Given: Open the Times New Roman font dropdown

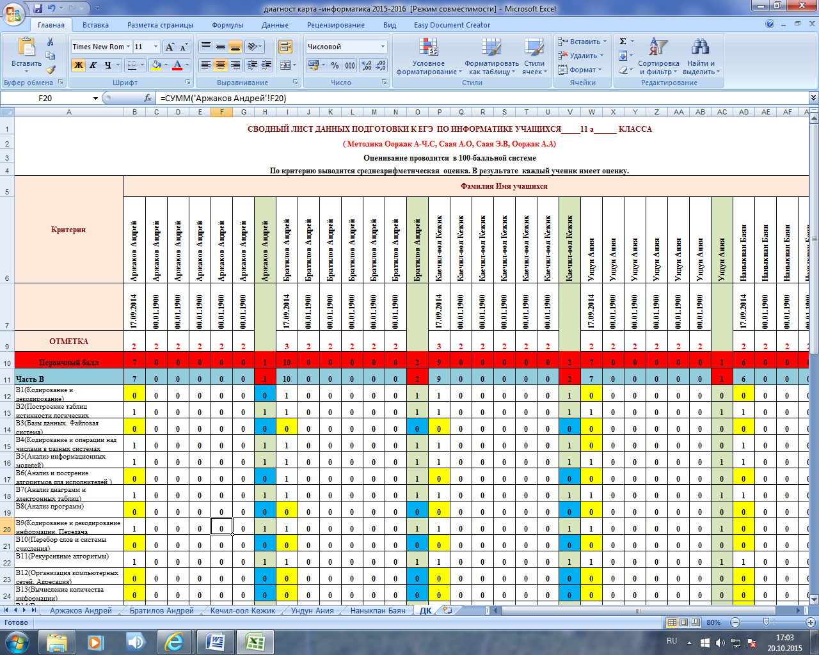Looking at the screenshot, I should pyautogui.click(x=129, y=47).
